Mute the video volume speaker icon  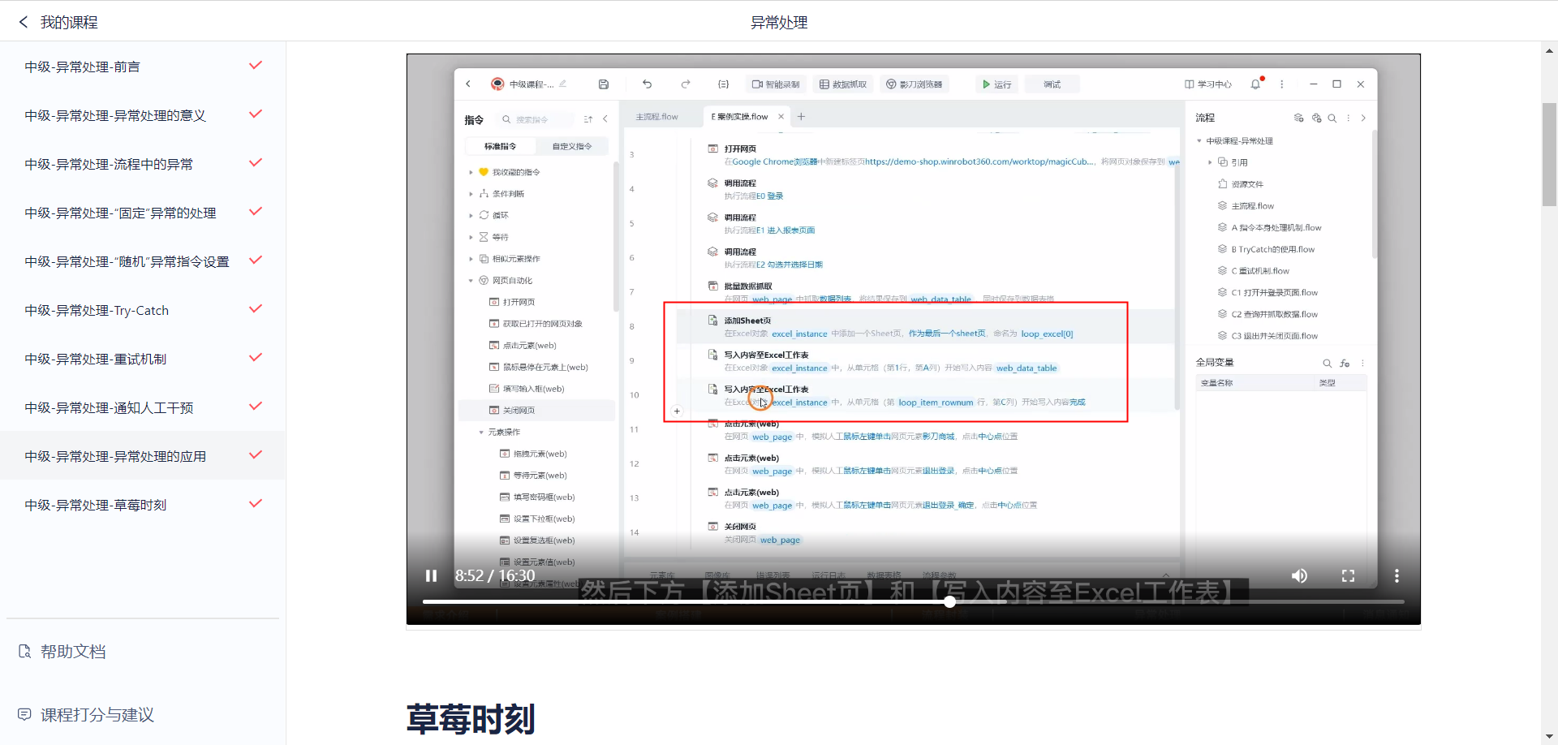(x=1299, y=575)
